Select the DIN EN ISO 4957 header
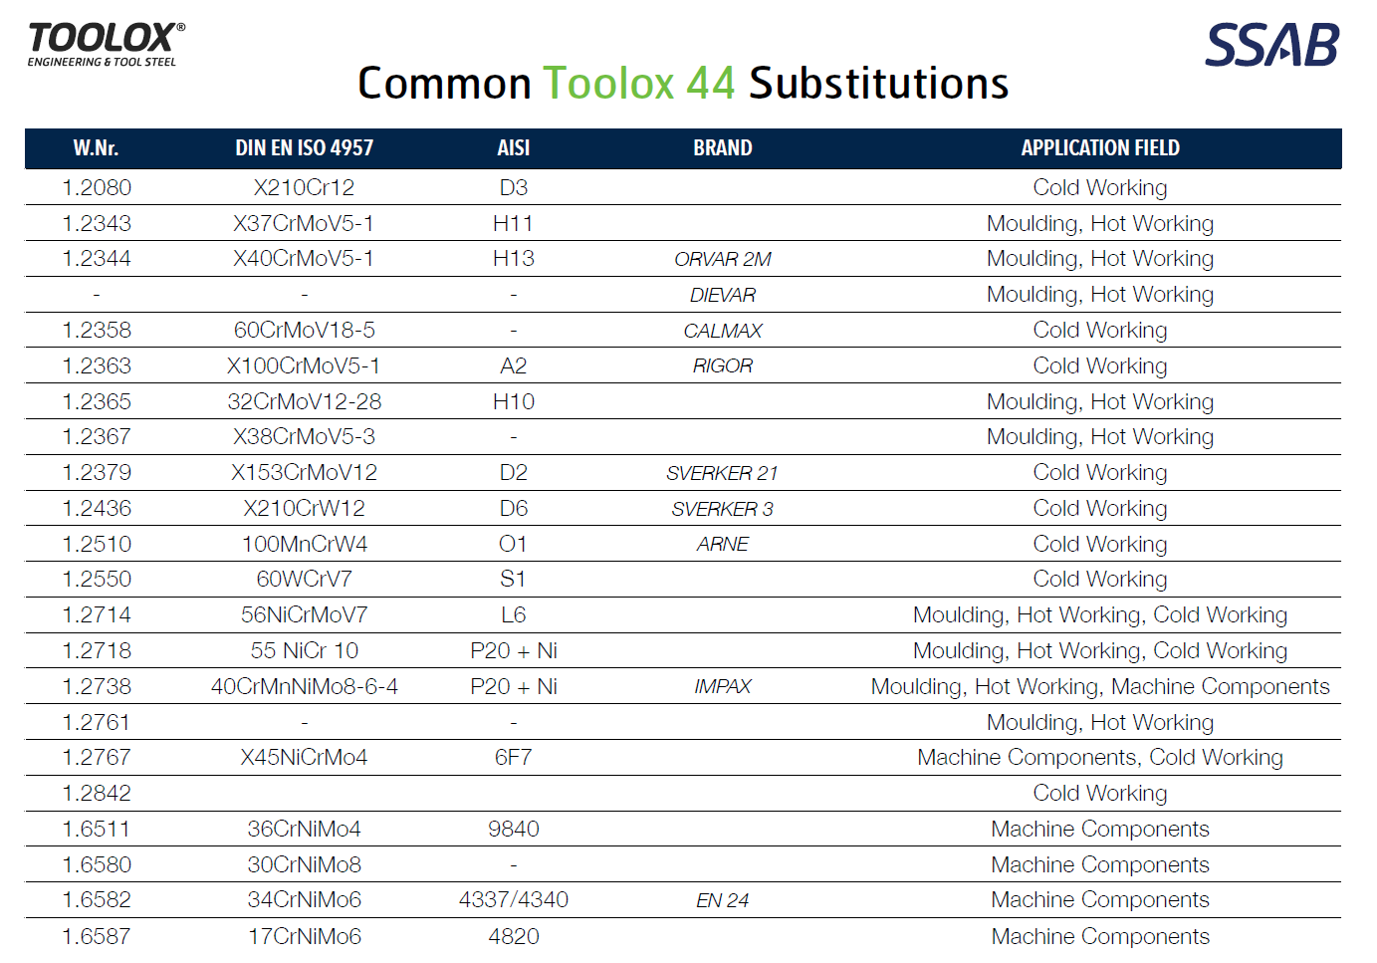The width and height of the screenshot is (1377, 963). (304, 148)
